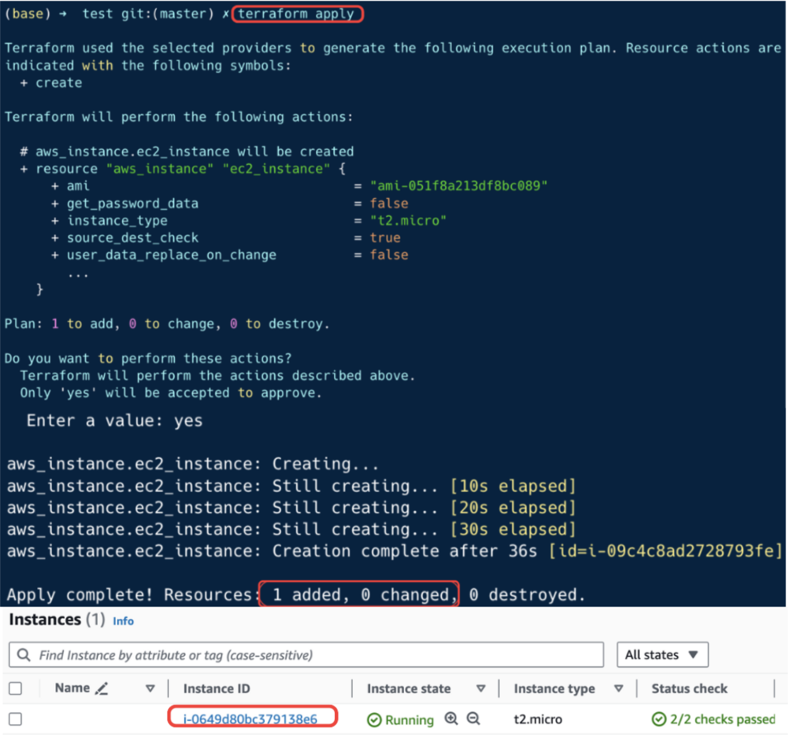Click the Instance type column header
The image size is (788, 735).
point(554,689)
